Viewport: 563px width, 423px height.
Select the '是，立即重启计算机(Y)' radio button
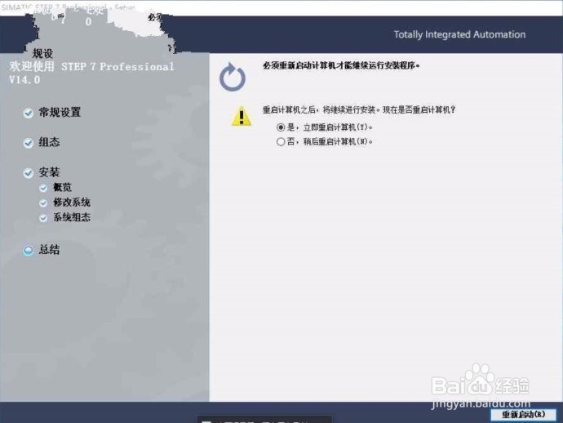[x=281, y=127]
